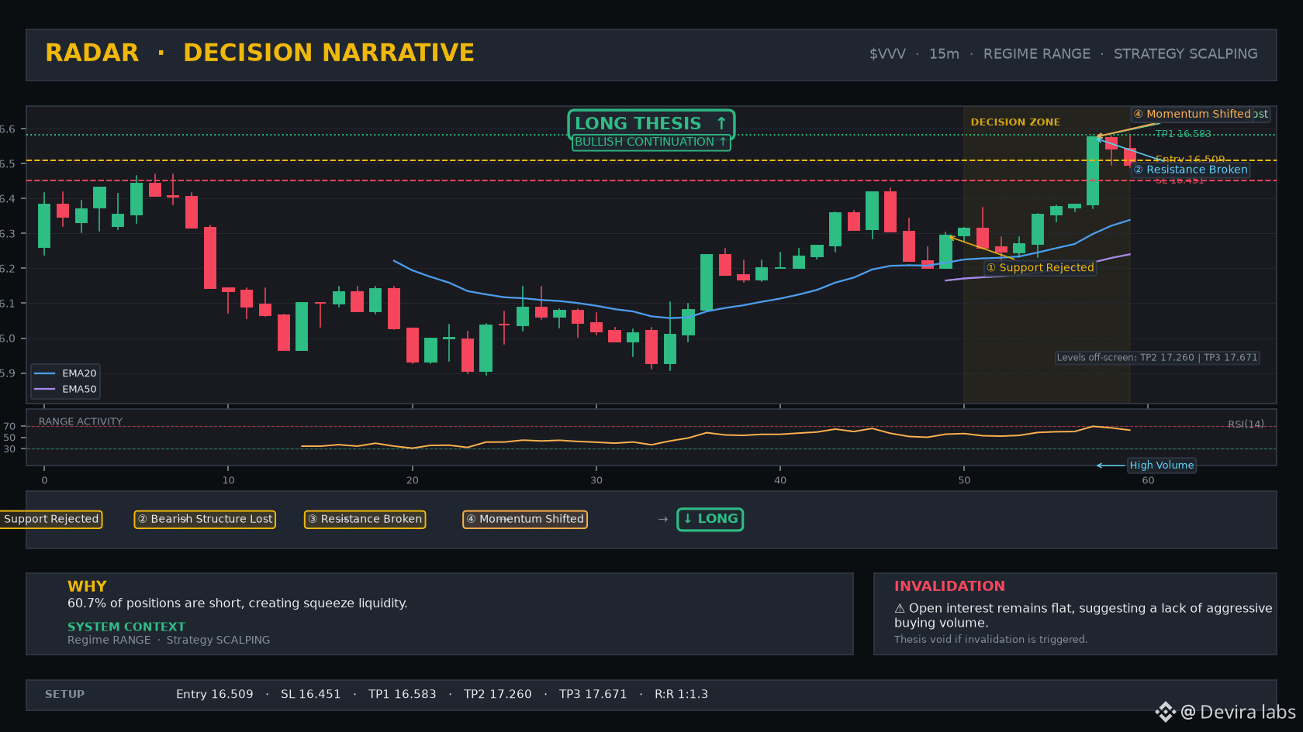
Task: Click the Momentum Shifted step chip
Action: point(525,519)
